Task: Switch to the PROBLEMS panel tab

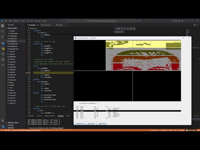Action: pos(31,116)
